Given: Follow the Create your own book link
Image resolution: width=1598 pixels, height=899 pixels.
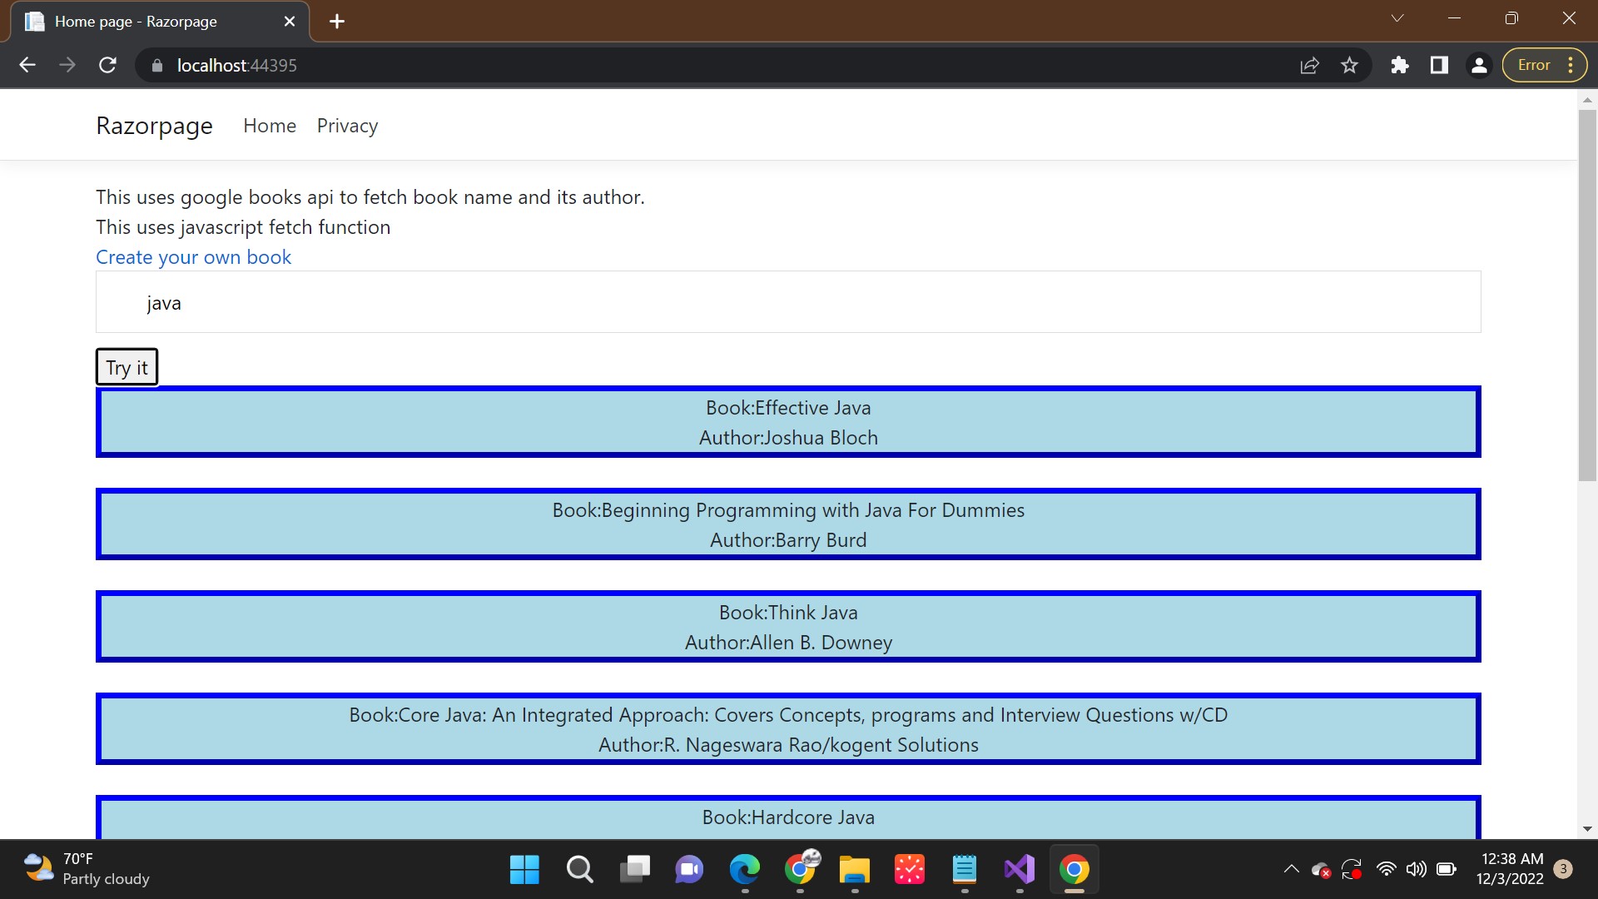Looking at the screenshot, I should [x=193, y=257].
